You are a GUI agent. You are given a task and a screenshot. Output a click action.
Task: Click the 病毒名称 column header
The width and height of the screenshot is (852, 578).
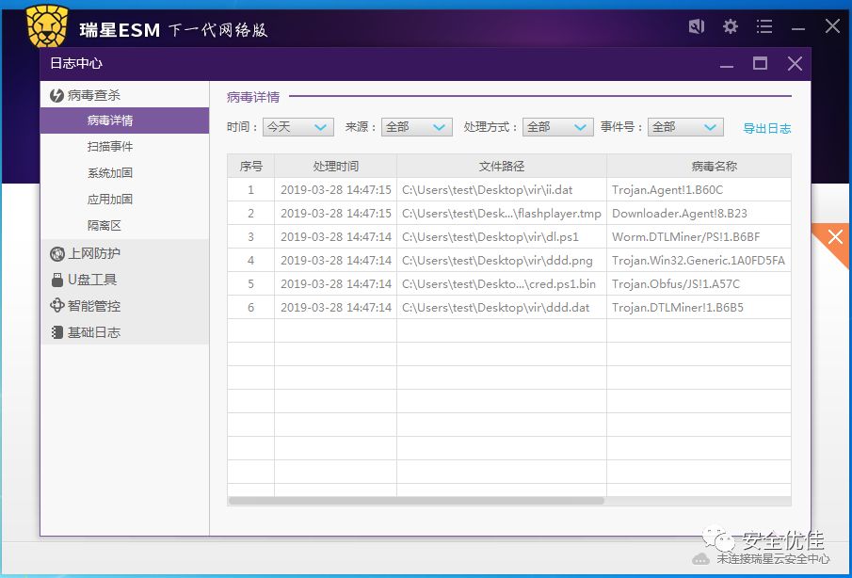click(699, 167)
